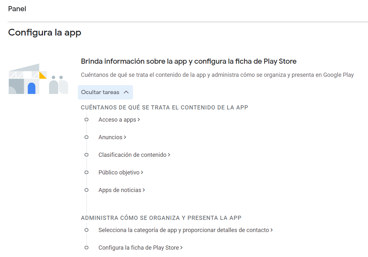This screenshot has width=368, height=257.
Task: Click status circle beside Selecciona la categoría
Action: 86,230
